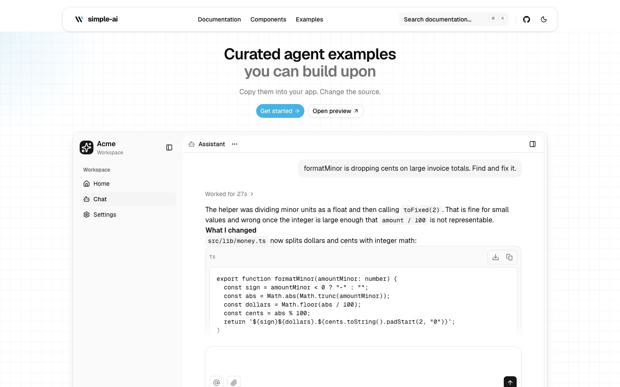Screen dimensions: 620x387
Task: Click the toFixed(2) inline code
Action: click(422, 210)
